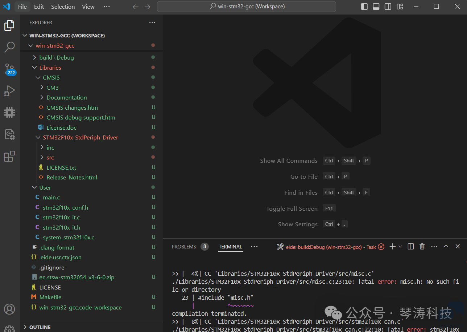The image size is (467, 332).
Task: Maximize the panel with the up chevron
Action: [446, 247]
